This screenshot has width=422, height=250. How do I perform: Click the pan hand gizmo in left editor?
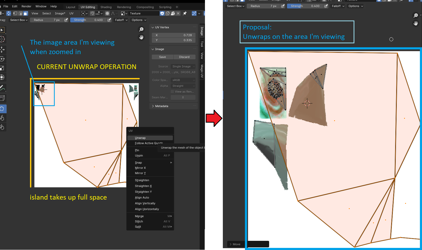141,37
